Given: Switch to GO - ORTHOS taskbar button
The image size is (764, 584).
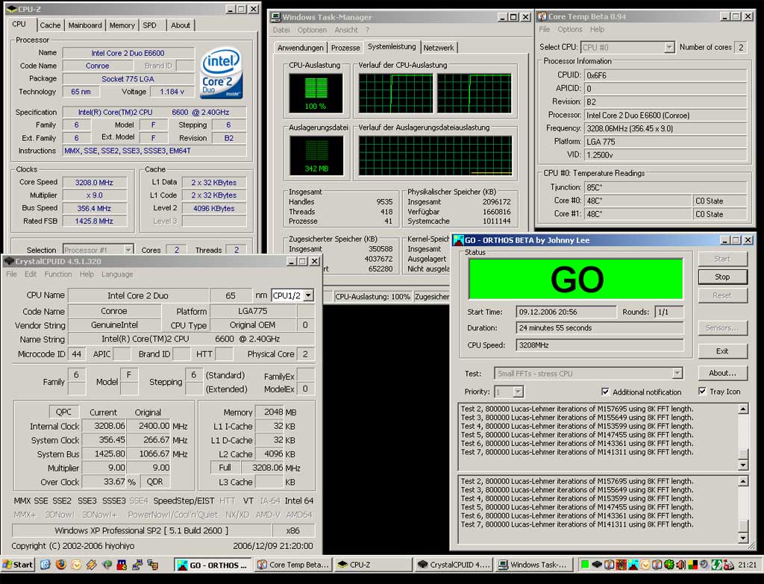Looking at the screenshot, I should point(213,565).
